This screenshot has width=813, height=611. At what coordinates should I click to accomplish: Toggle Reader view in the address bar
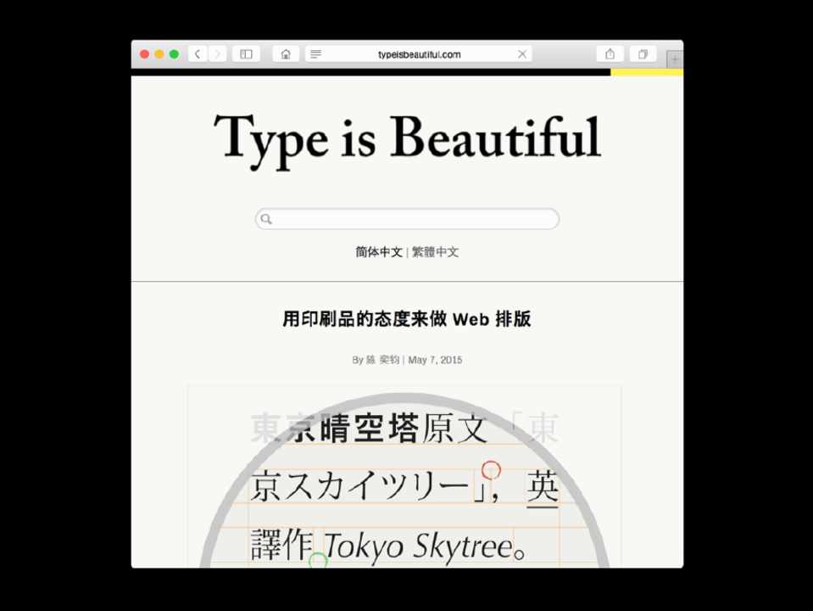tap(316, 54)
